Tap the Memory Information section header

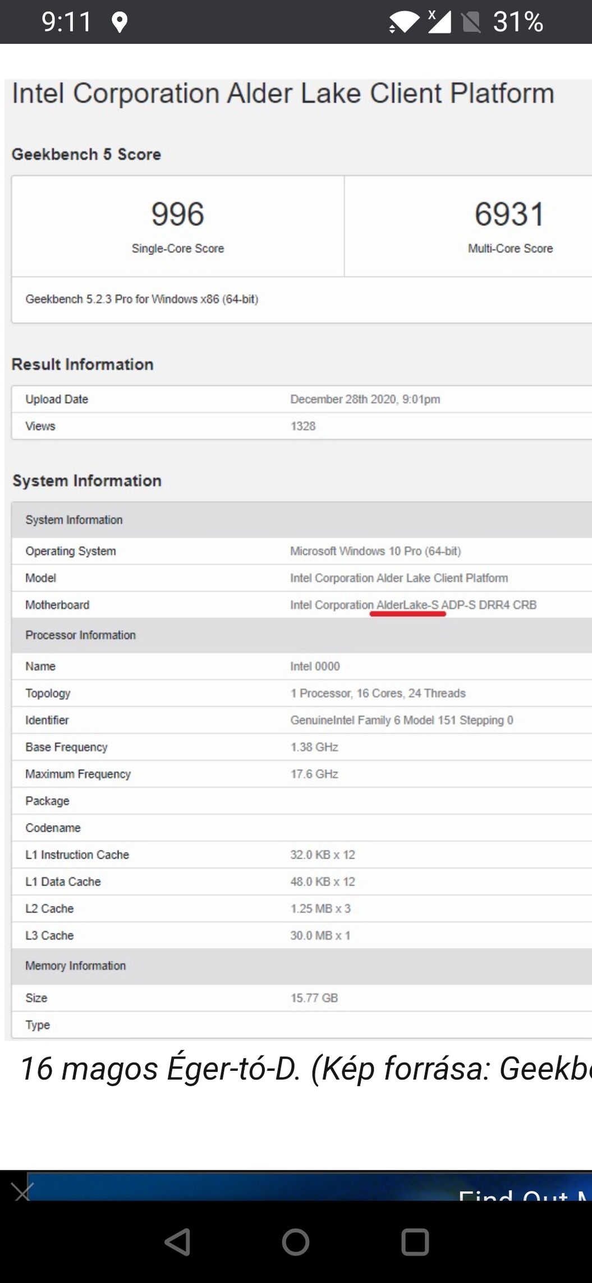pos(75,965)
